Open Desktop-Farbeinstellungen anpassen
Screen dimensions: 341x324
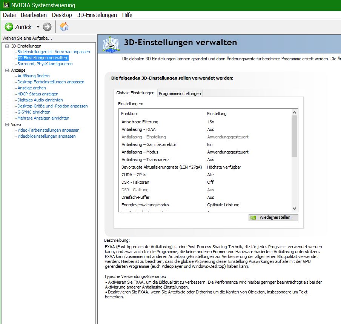pyautogui.click(x=51, y=82)
